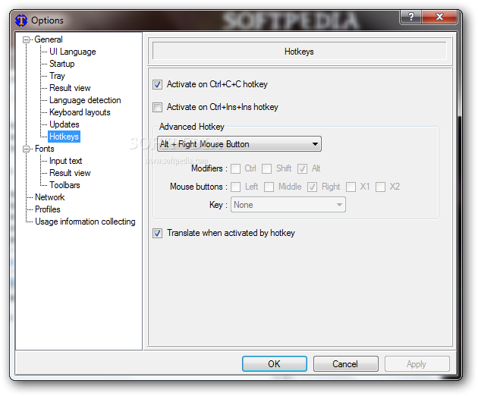Click the Apply button
Image resolution: width=478 pixels, height=396 pixels.
pyautogui.click(x=417, y=363)
